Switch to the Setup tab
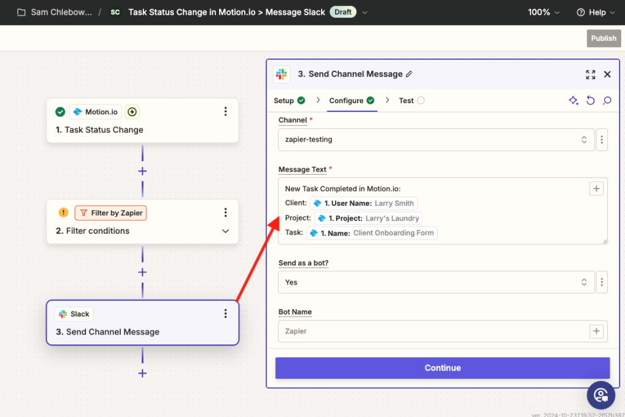This screenshot has width=625, height=417. [x=289, y=101]
